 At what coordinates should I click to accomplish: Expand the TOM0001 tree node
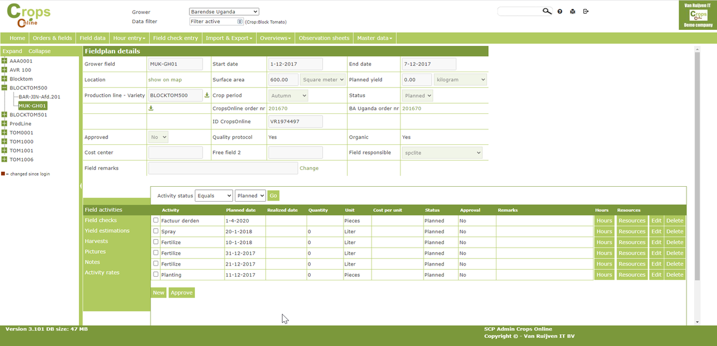[x=5, y=132]
